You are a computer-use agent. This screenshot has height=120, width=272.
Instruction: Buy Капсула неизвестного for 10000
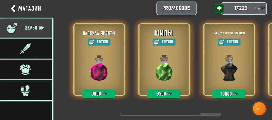click(x=229, y=94)
